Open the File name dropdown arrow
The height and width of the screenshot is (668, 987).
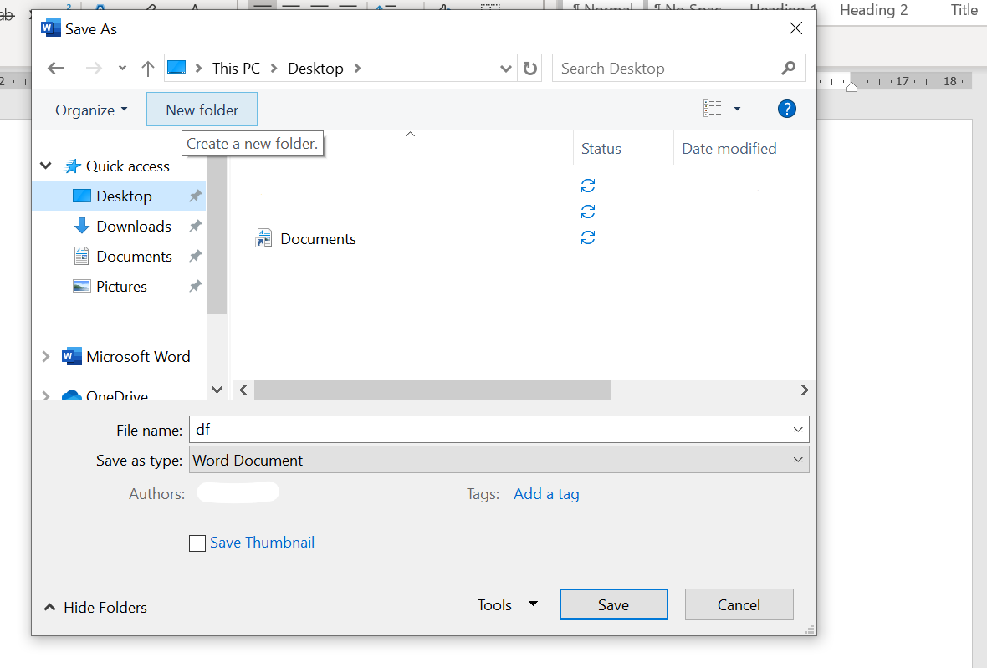[798, 430]
